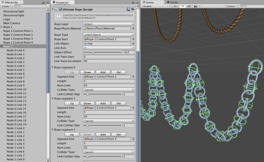The width and height of the screenshot is (264, 162).
Task: Click the Object Offset slider handle
Action: [93, 53]
